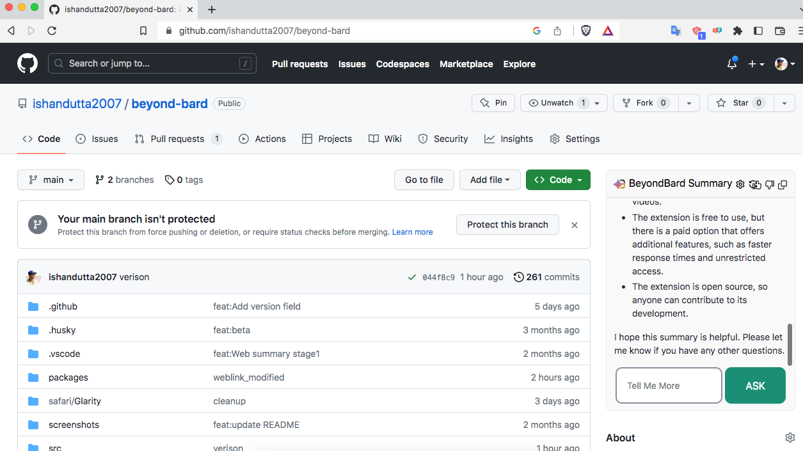The width and height of the screenshot is (803, 451).
Task: Click the Brave Shields lion icon
Action: tap(585, 31)
